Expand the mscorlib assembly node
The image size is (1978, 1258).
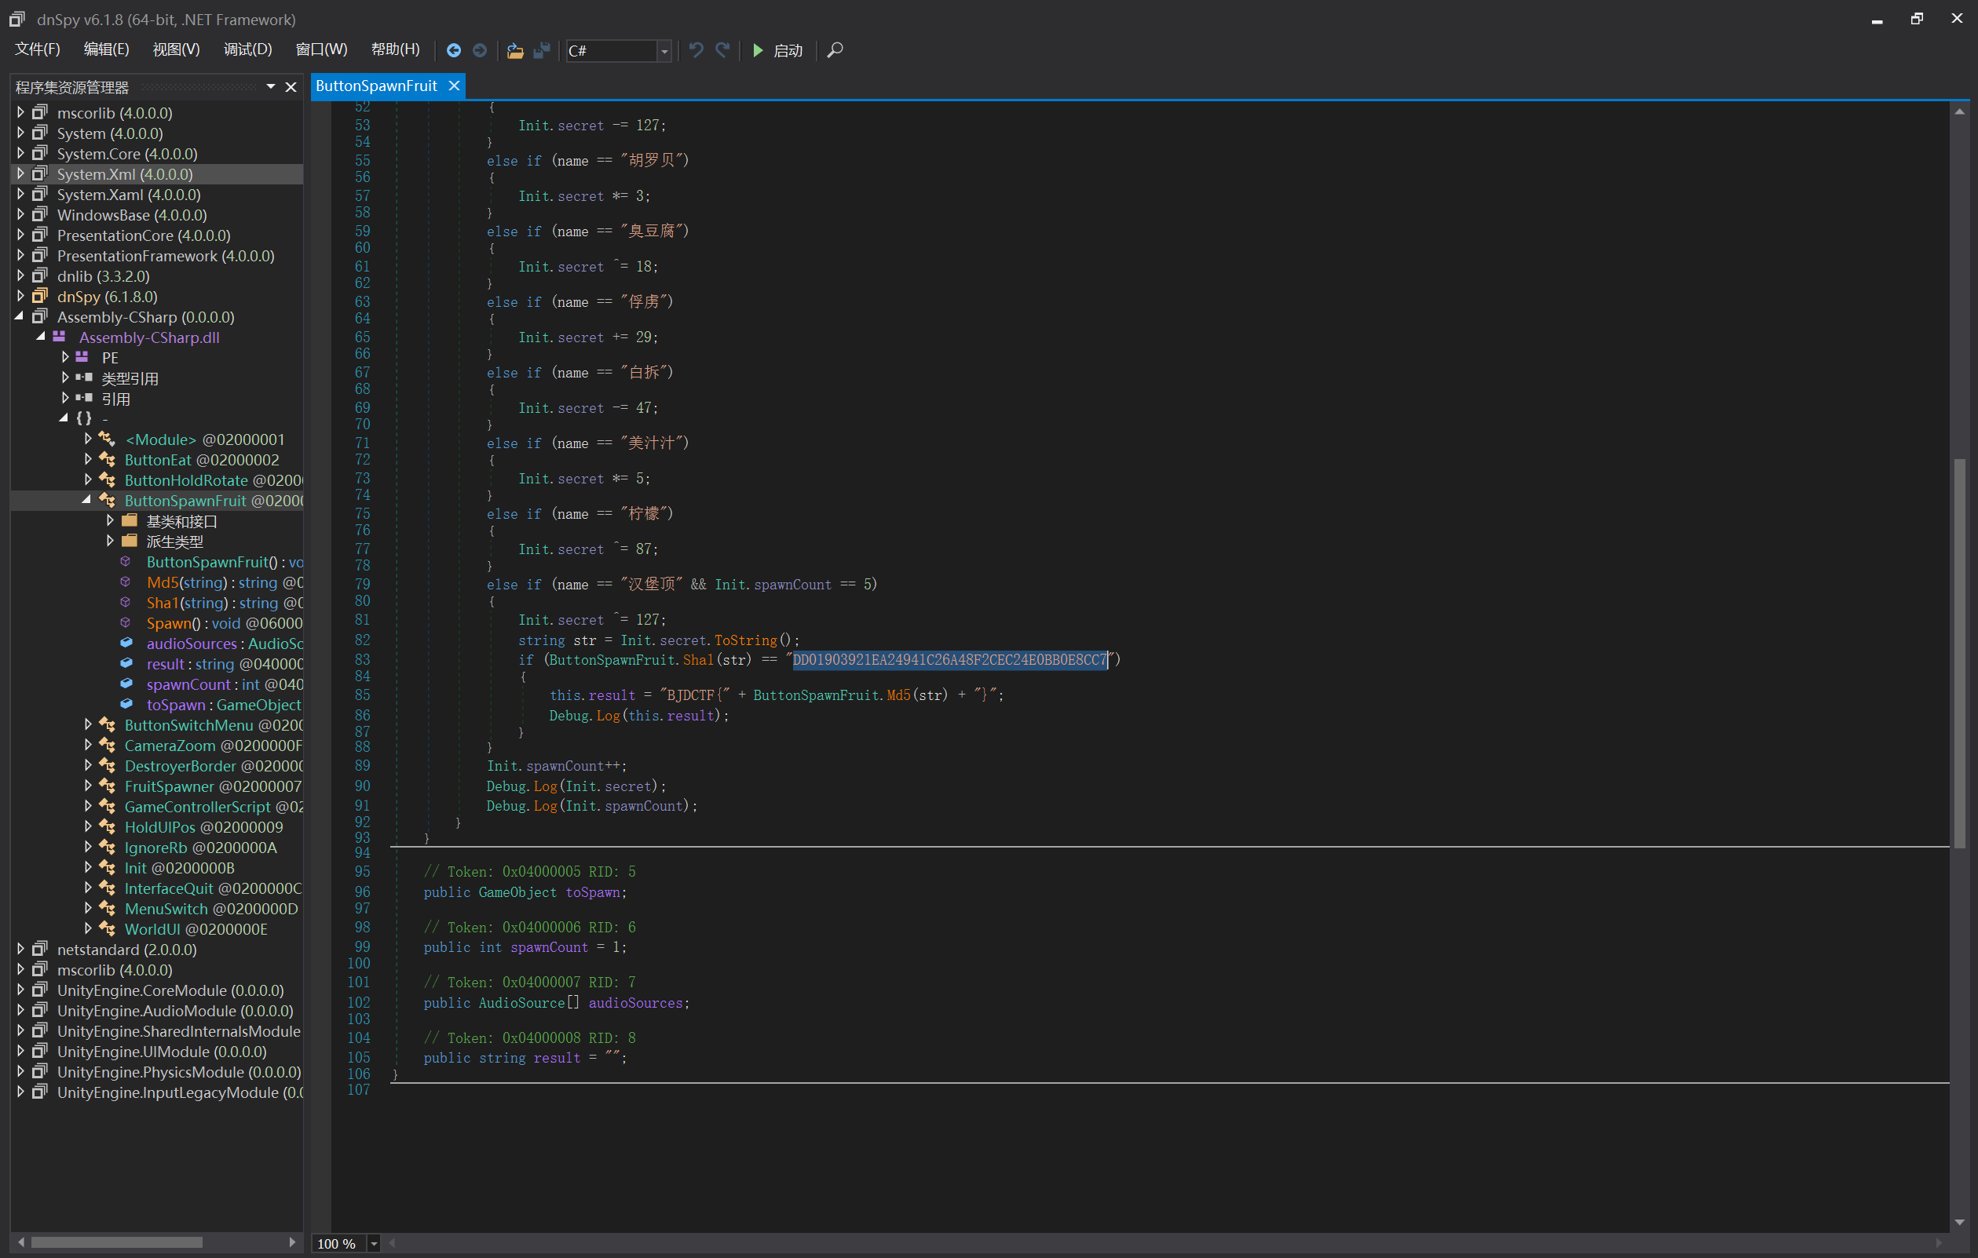[20, 112]
